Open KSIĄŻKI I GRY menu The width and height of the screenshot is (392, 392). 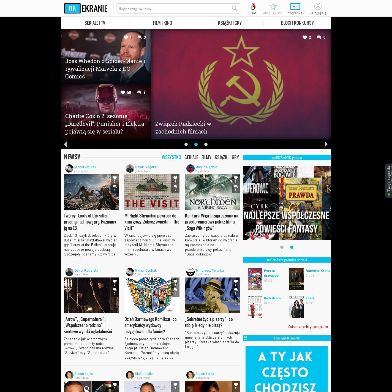pos(230,23)
